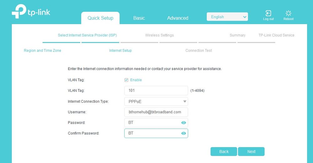Image resolution: width=313 pixels, height=163 pixels.
Task: Jump to TP-Link Cloud Service step
Action: coord(276,35)
